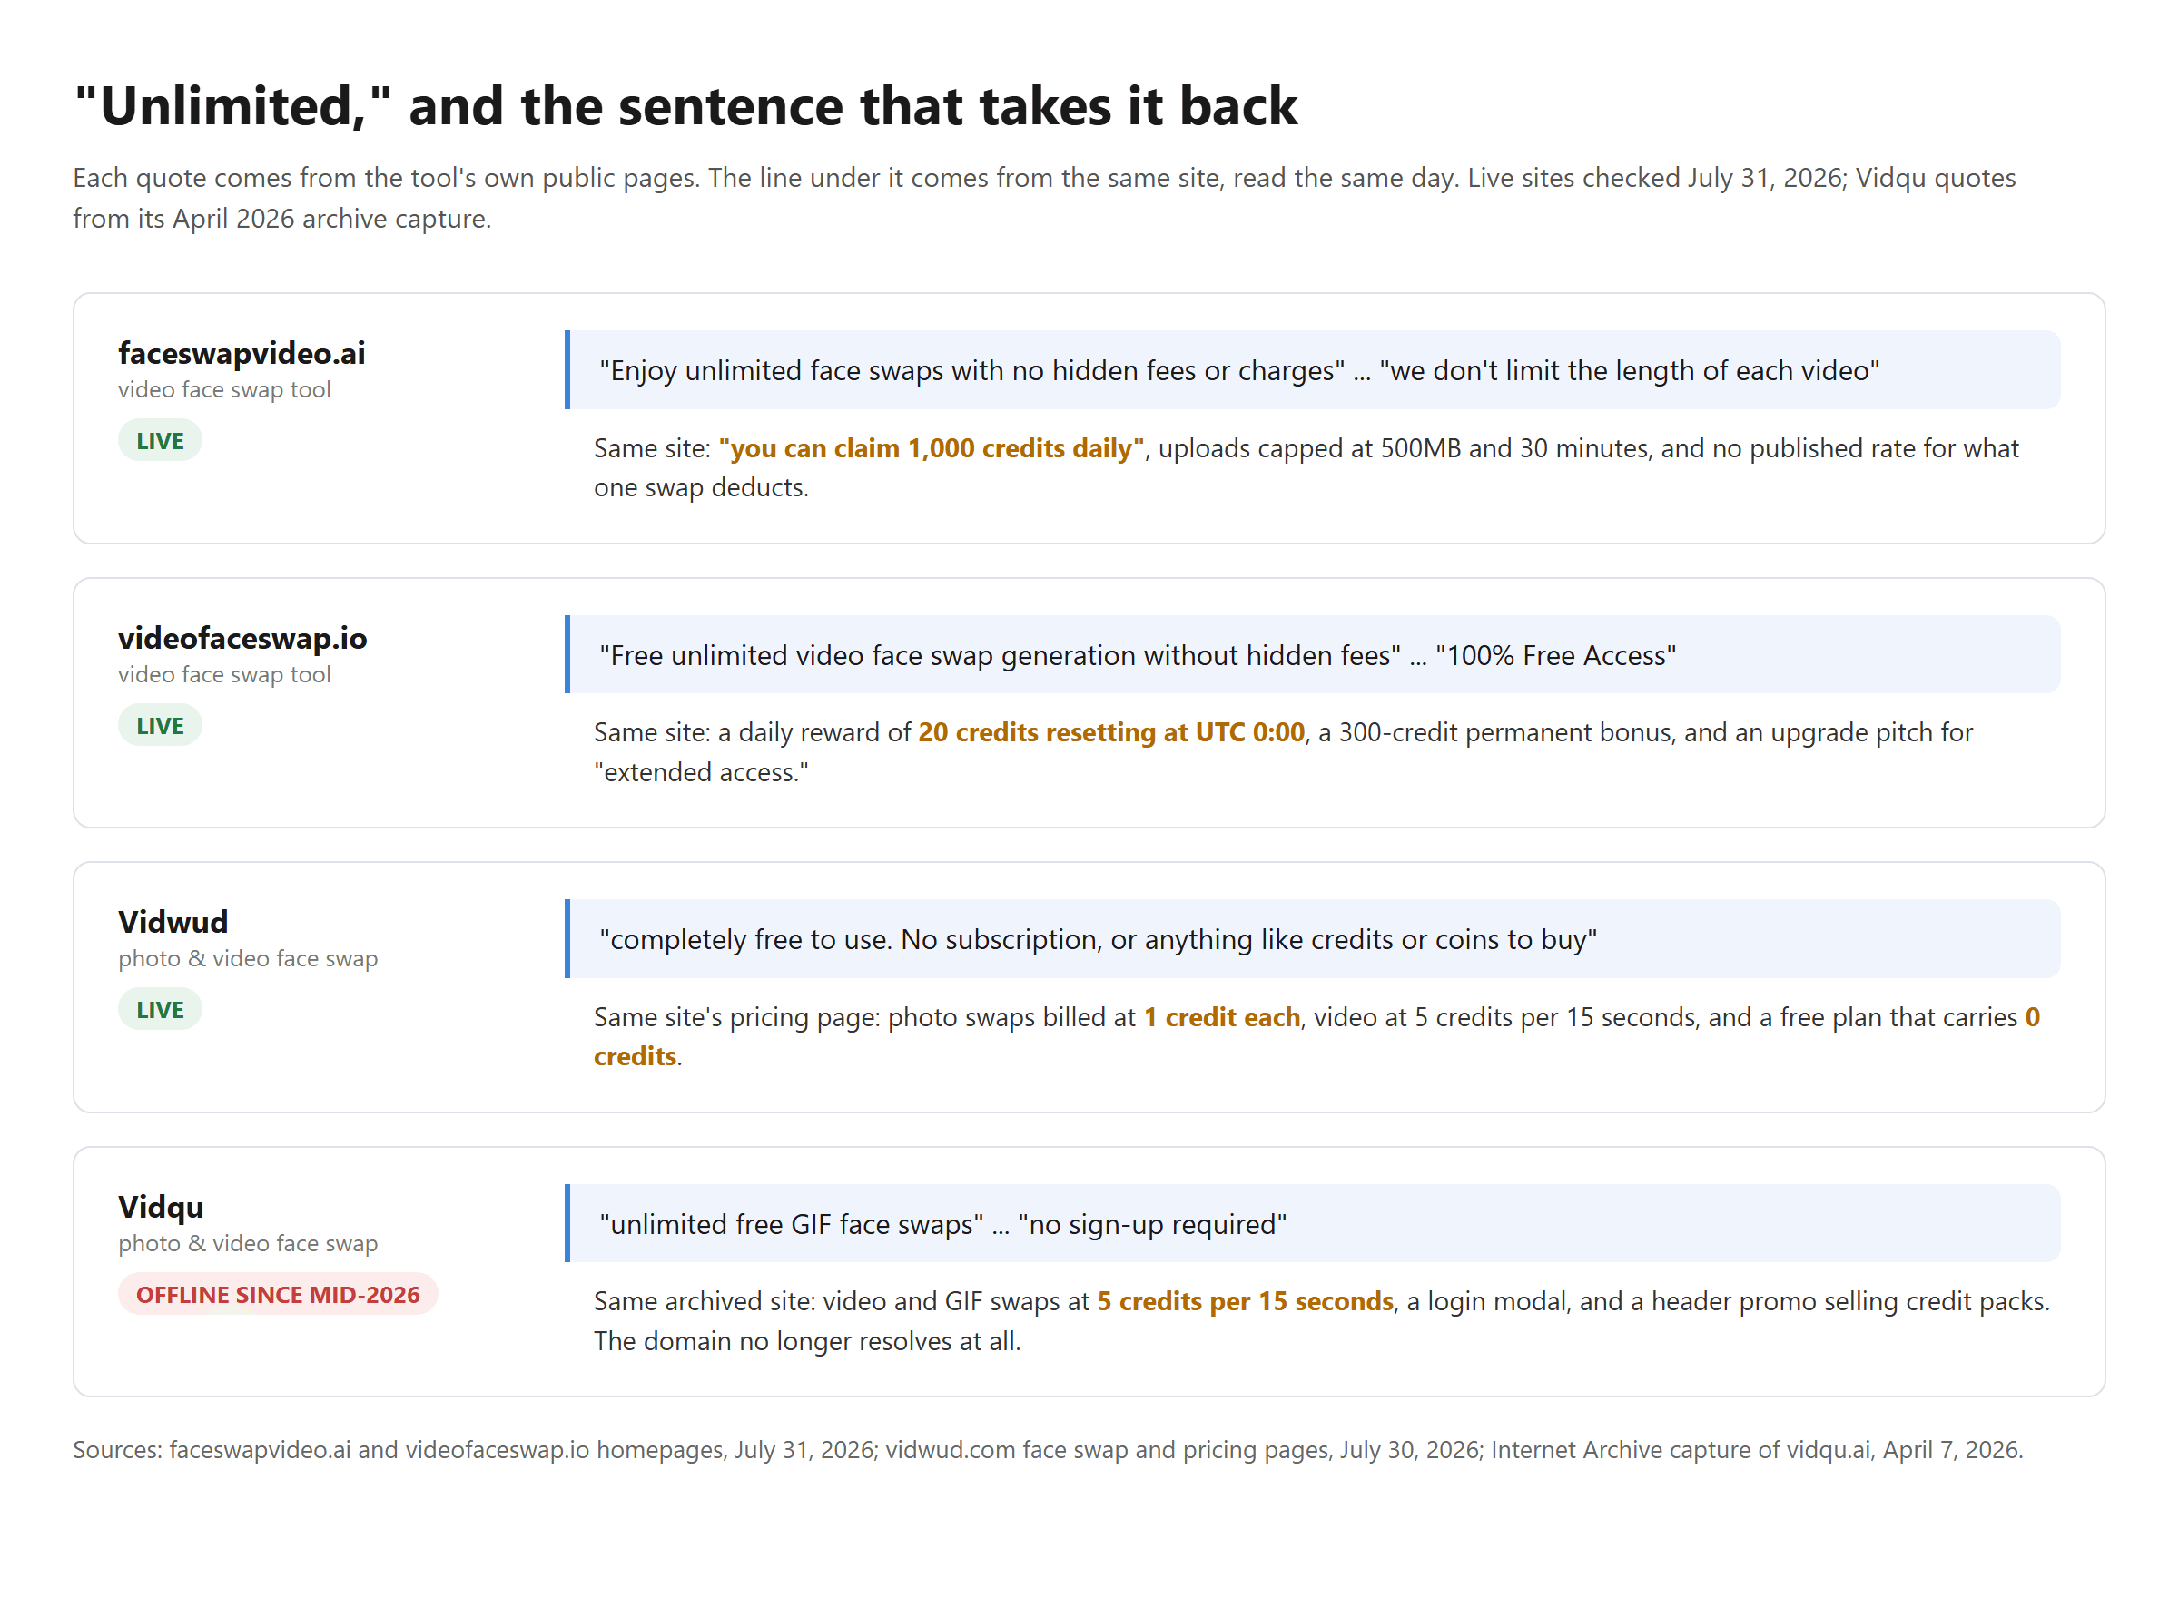Click the Vidwud card title
2179x1597 pixels.
[x=173, y=922]
